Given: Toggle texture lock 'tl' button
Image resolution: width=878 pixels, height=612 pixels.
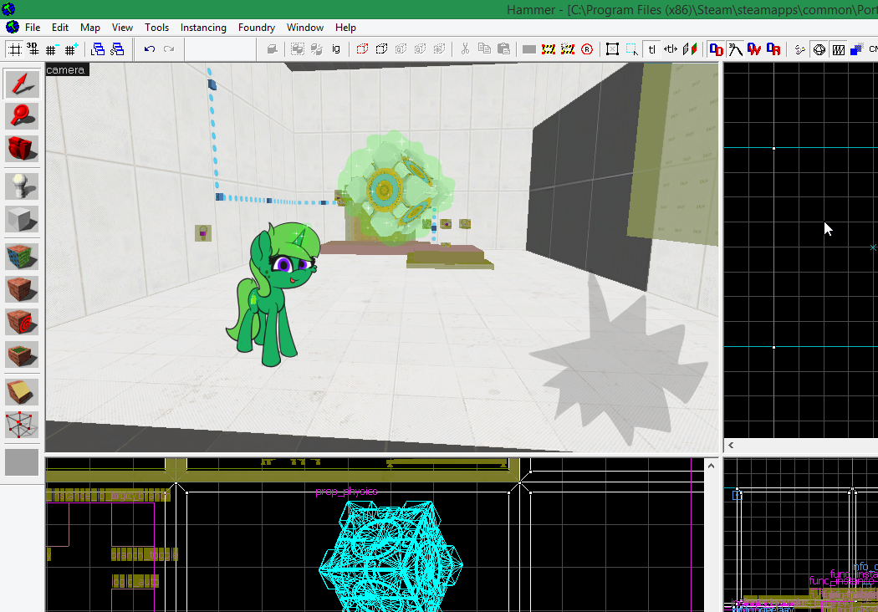Looking at the screenshot, I should [x=651, y=49].
